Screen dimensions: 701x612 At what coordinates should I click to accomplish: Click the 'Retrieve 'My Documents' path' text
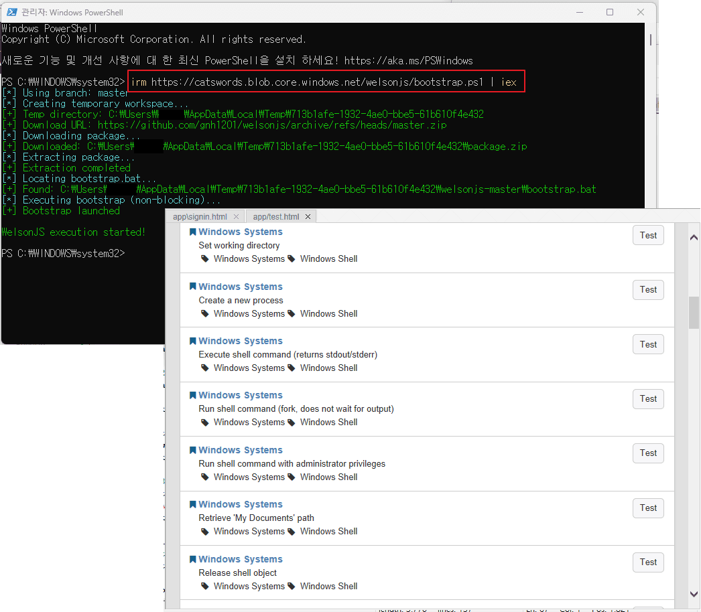(x=256, y=518)
